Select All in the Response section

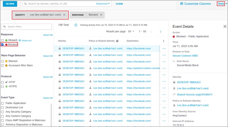point(48,35)
